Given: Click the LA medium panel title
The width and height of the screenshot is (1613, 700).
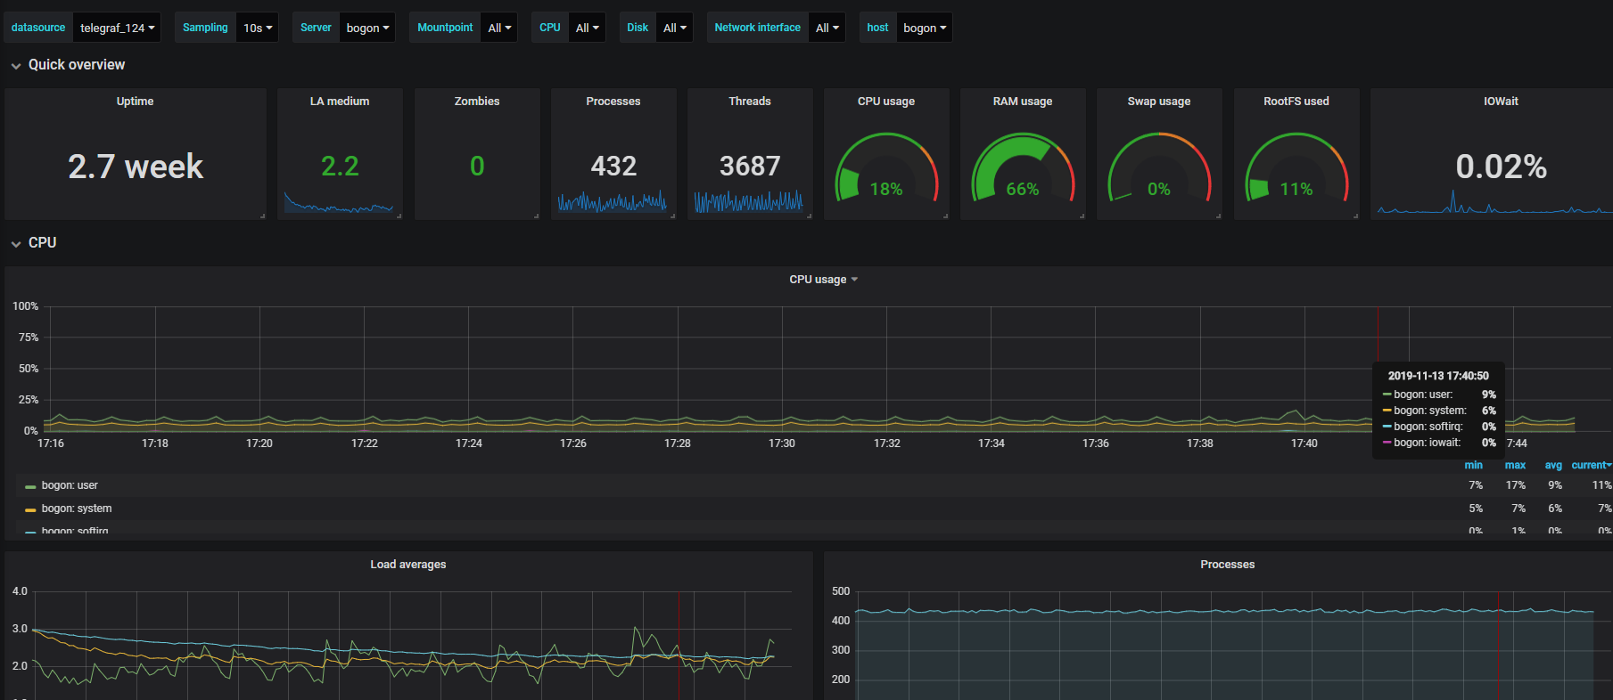Looking at the screenshot, I should (340, 102).
